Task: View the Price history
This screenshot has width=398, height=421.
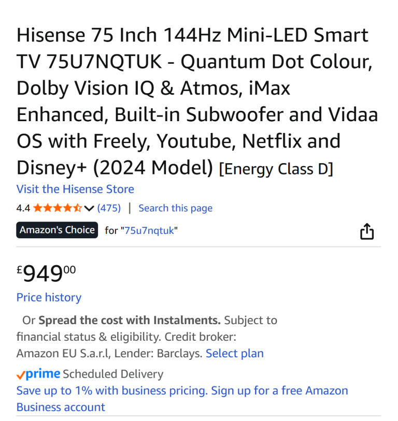Action: pos(49,297)
